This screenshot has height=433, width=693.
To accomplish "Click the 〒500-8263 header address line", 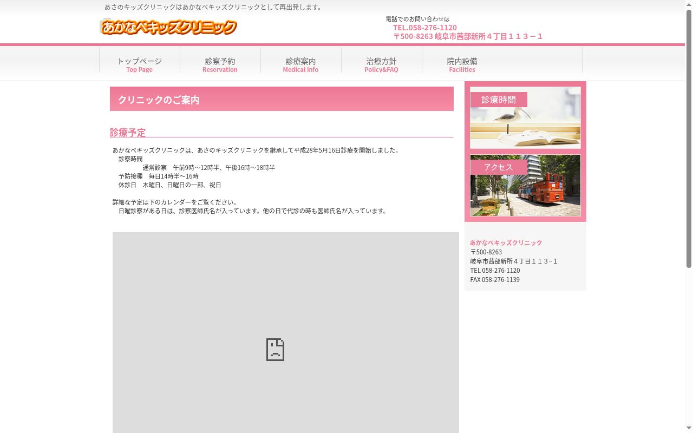I will click(x=468, y=36).
